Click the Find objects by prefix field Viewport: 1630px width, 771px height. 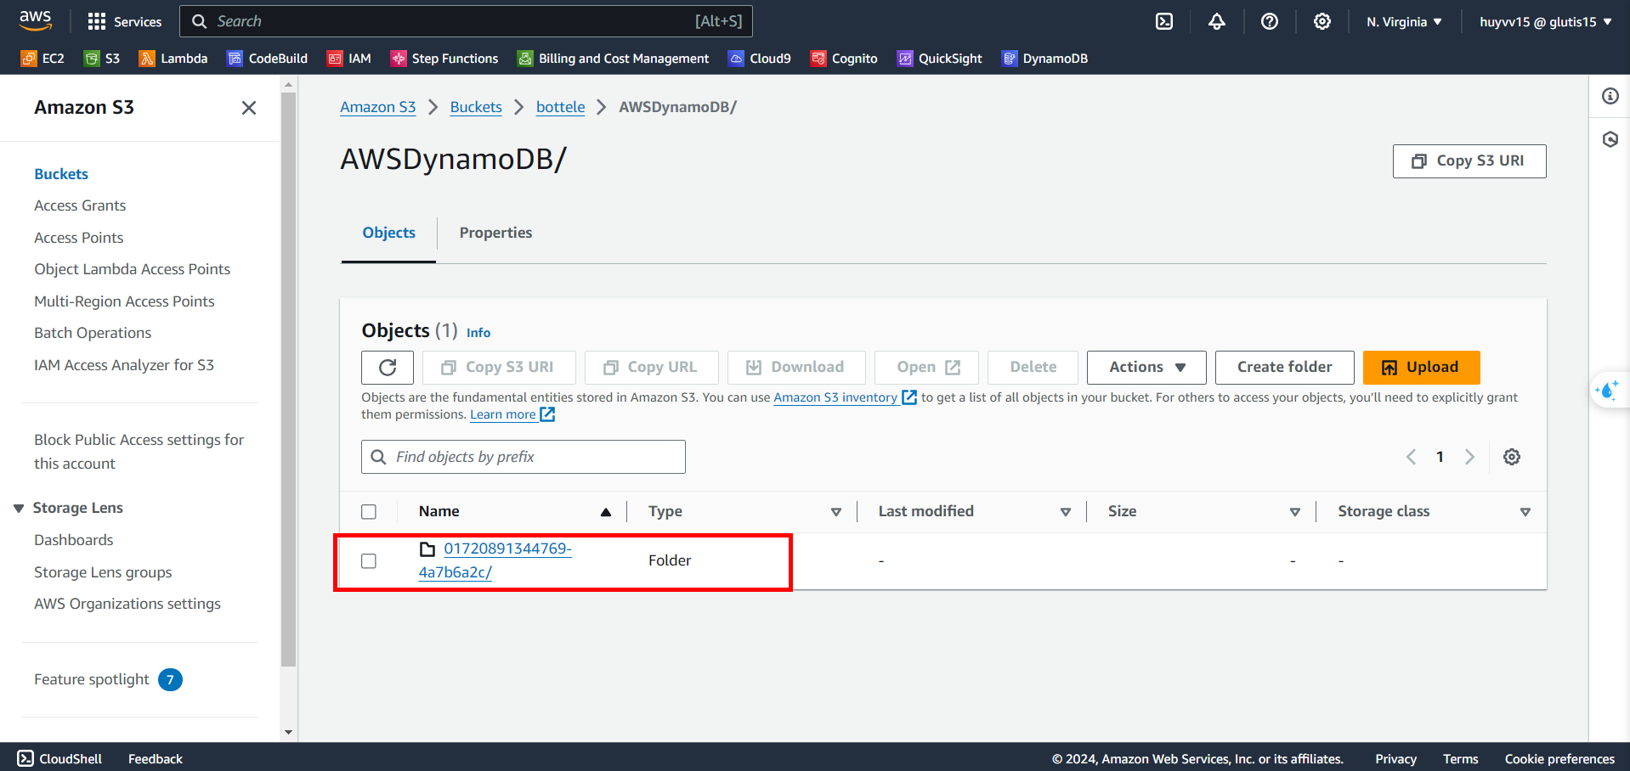pos(524,457)
